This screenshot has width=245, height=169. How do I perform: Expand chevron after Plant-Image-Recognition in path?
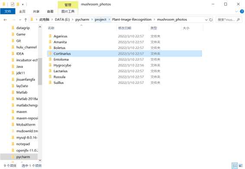coord(154,20)
